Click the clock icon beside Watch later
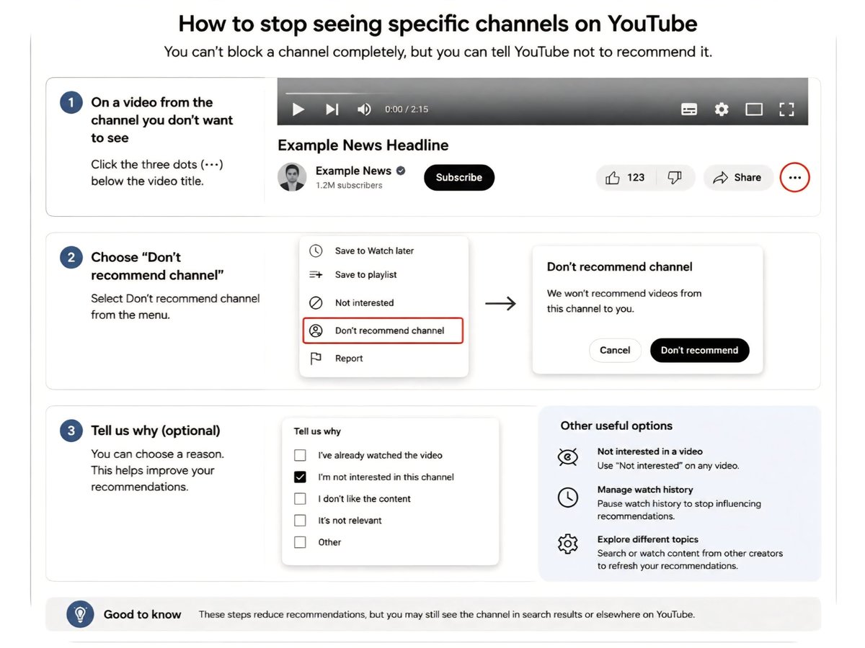This screenshot has width=865, height=648. pyautogui.click(x=316, y=251)
